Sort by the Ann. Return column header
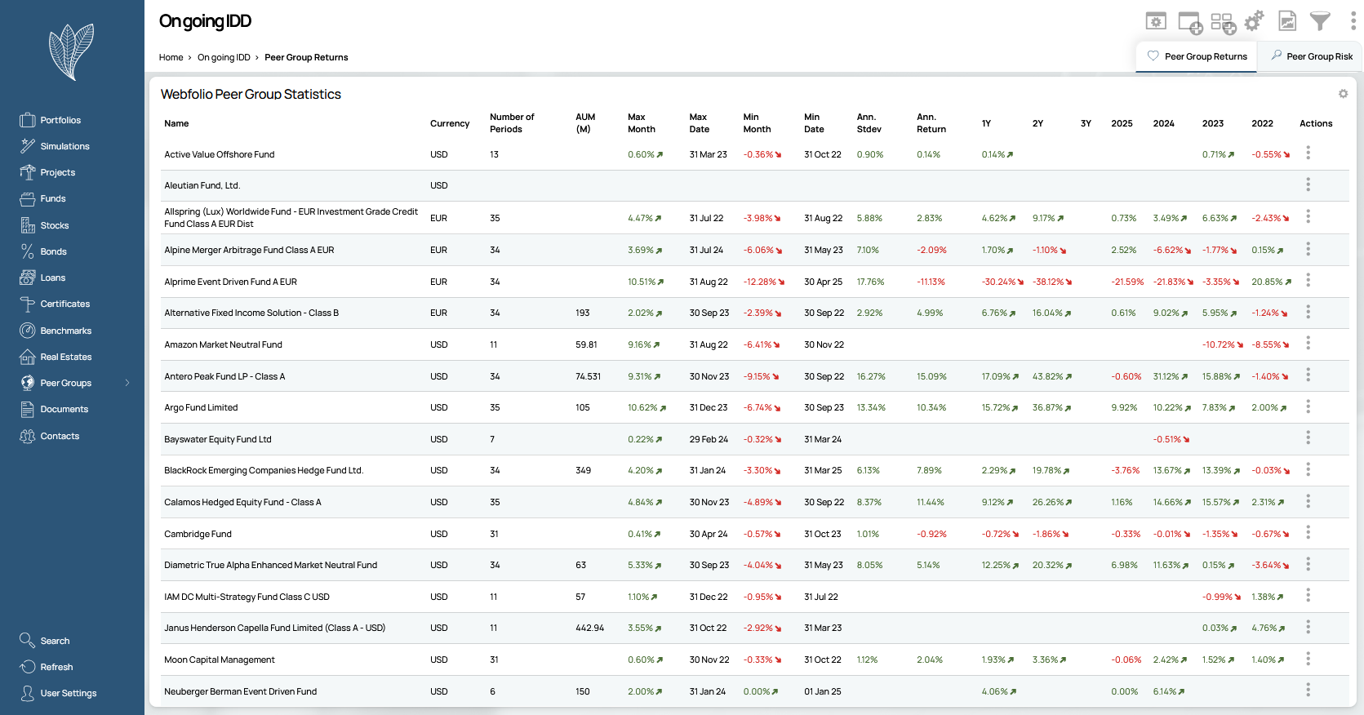This screenshot has height=715, width=1364. (931, 123)
